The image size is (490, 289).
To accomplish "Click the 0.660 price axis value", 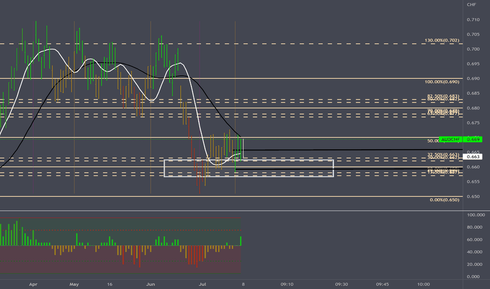I will coord(473,167).
